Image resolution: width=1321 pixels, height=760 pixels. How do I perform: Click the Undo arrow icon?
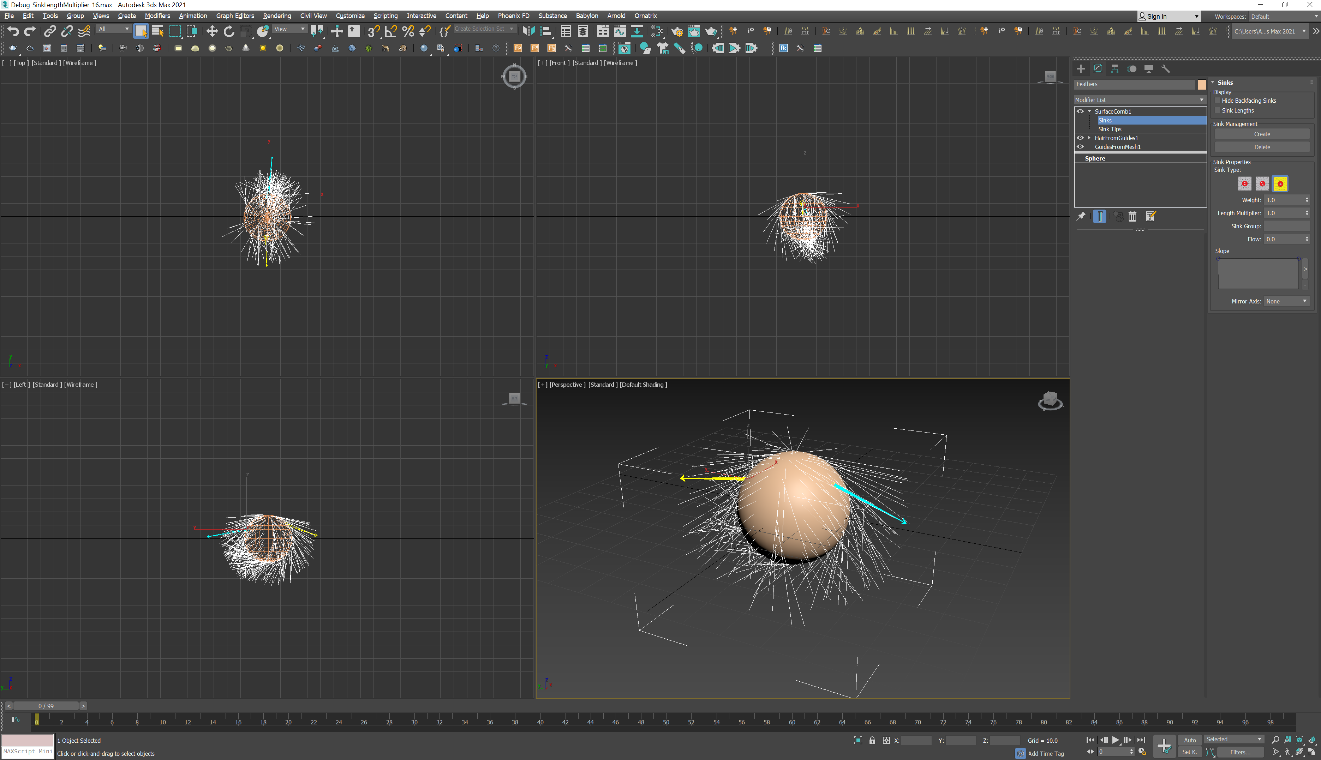coord(13,31)
